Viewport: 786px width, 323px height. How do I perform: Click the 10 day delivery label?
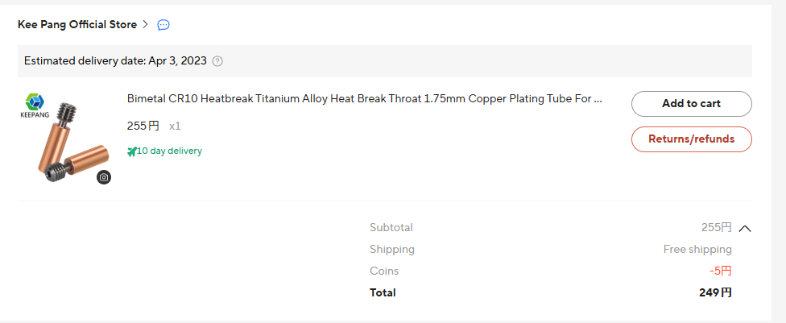pyautogui.click(x=169, y=151)
